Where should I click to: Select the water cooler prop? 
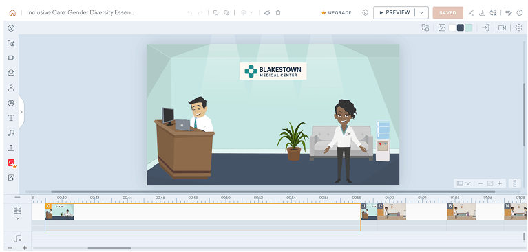click(x=383, y=141)
